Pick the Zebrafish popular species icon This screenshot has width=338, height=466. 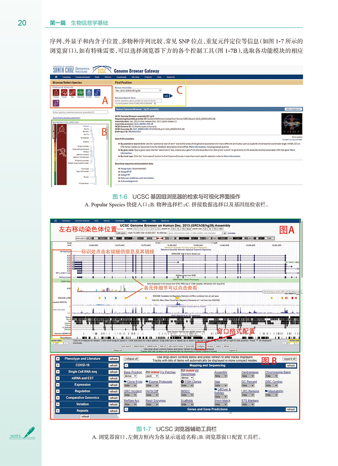point(80,92)
